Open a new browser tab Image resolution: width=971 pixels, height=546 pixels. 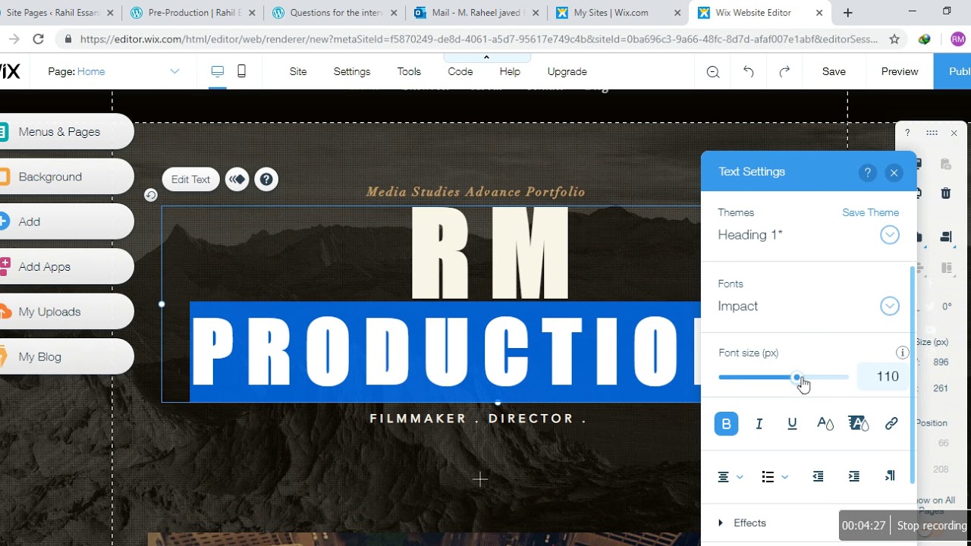point(848,13)
